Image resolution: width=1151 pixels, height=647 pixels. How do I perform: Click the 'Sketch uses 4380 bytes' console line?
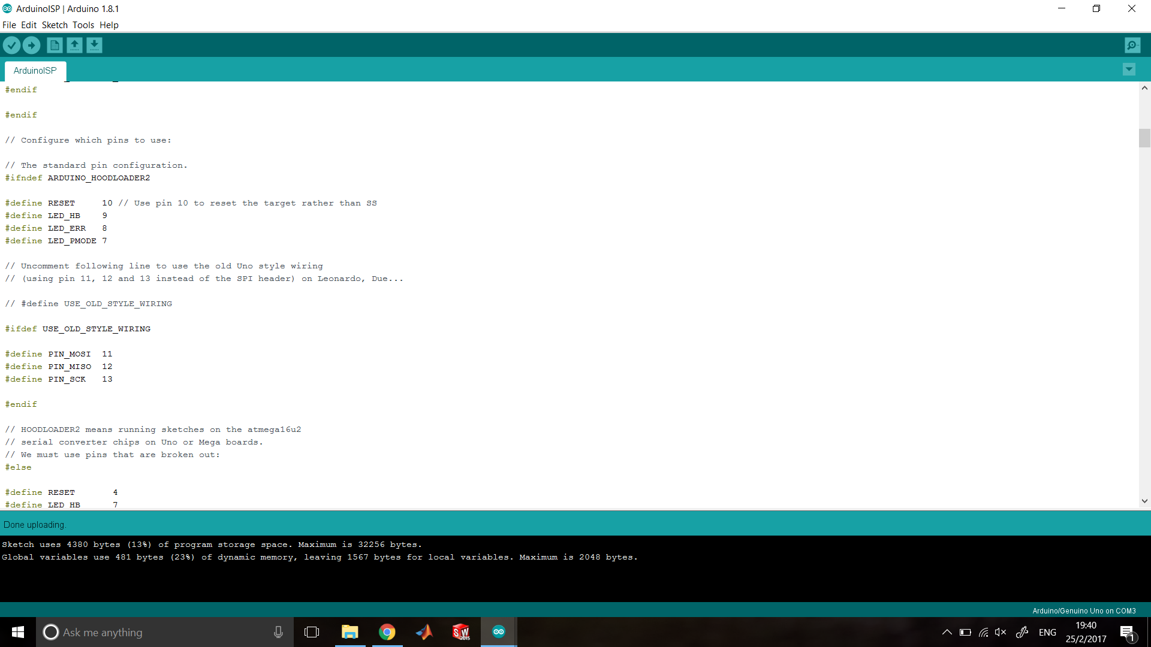pos(212,545)
